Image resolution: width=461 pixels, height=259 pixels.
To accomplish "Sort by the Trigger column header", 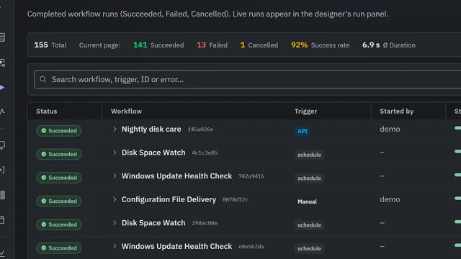I will pos(305,112).
